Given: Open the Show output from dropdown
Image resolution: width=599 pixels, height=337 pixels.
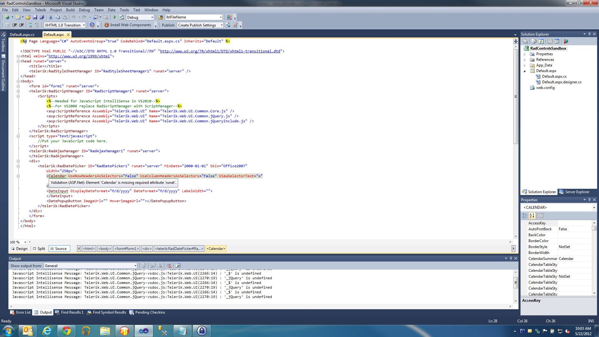Looking at the screenshot, I should tap(135, 266).
